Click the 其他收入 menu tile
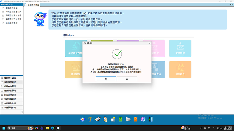This screenshot has width=234, height=131. pyautogui.click(x=180, y=70)
